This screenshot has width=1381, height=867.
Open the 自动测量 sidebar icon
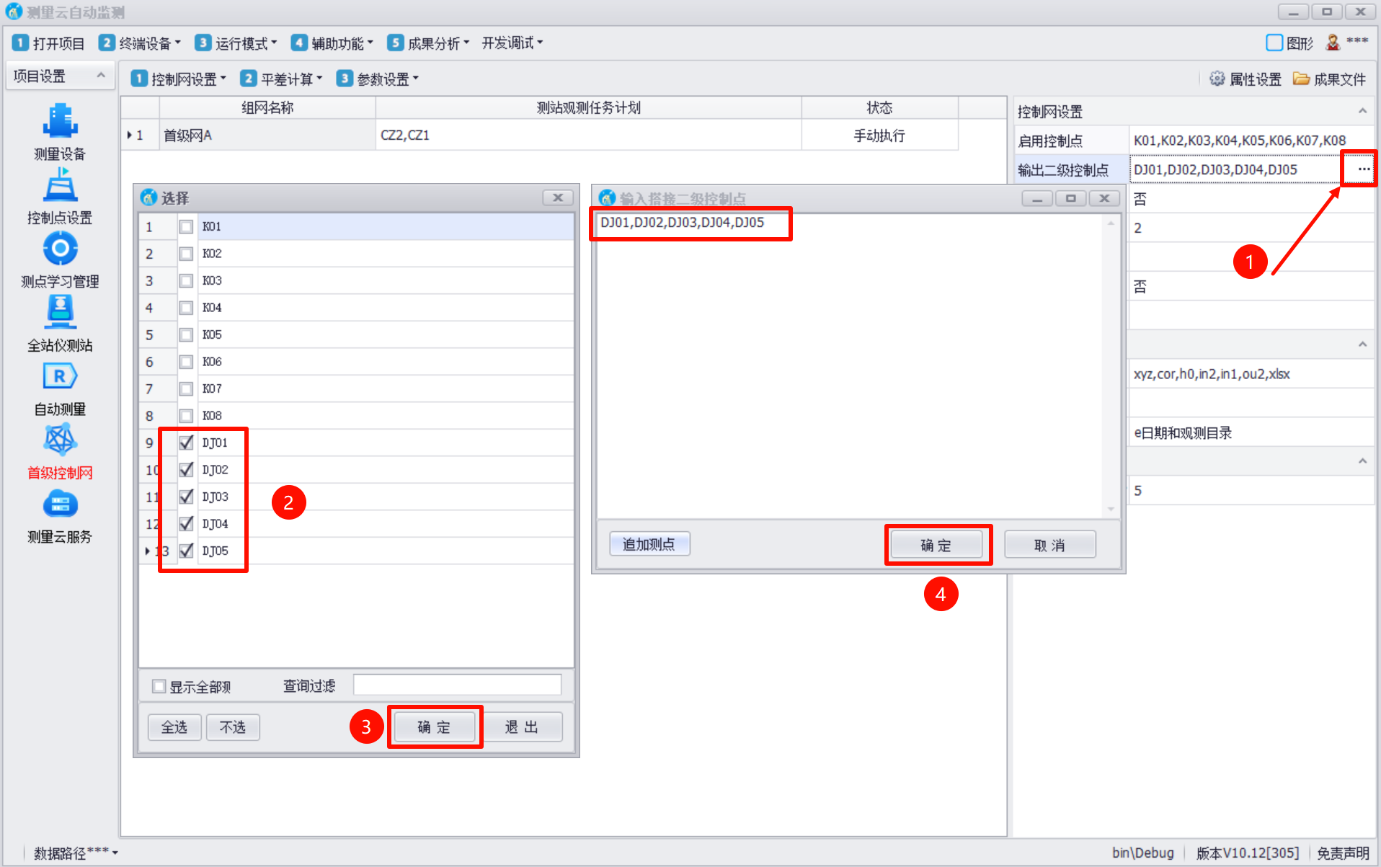point(60,377)
